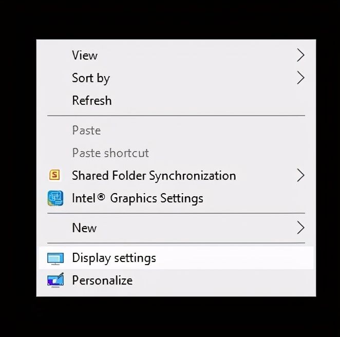Open the Personalize text entry
Viewport: 340px width, 337px height.
(x=102, y=280)
